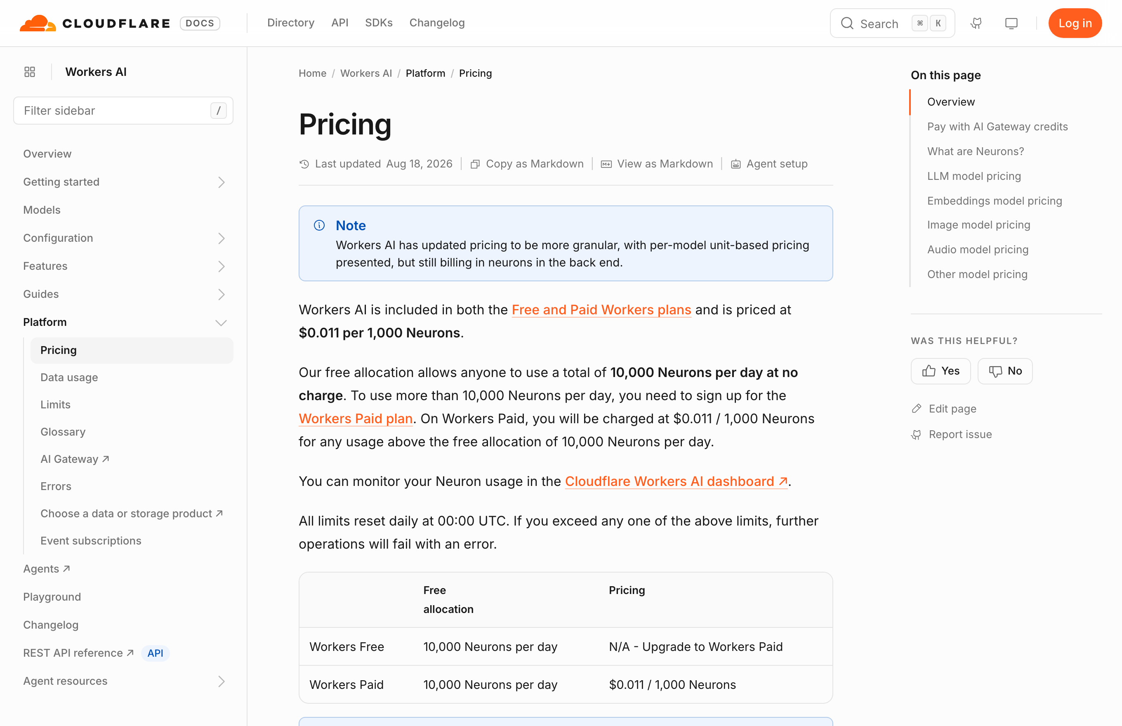This screenshot has width=1122, height=726.
Task: Click the thumbs-down No button
Action: pos(1004,371)
